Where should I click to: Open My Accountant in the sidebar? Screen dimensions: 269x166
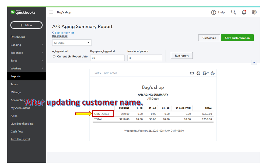[20, 108]
